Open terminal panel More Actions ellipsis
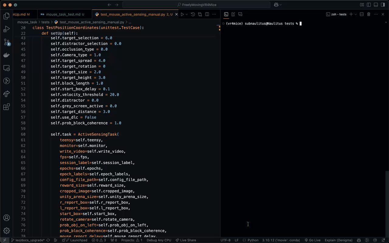Image resolution: width=389 pixels, height=243 pixels. tap(376, 14)
